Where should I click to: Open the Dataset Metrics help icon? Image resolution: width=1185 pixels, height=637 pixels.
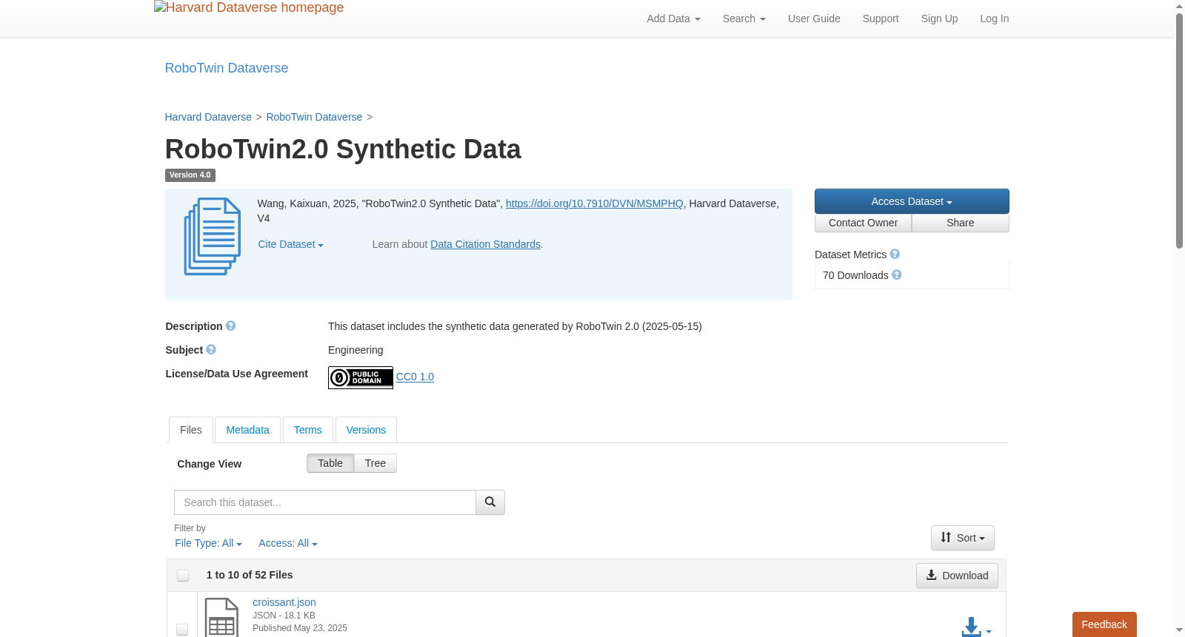coord(895,255)
